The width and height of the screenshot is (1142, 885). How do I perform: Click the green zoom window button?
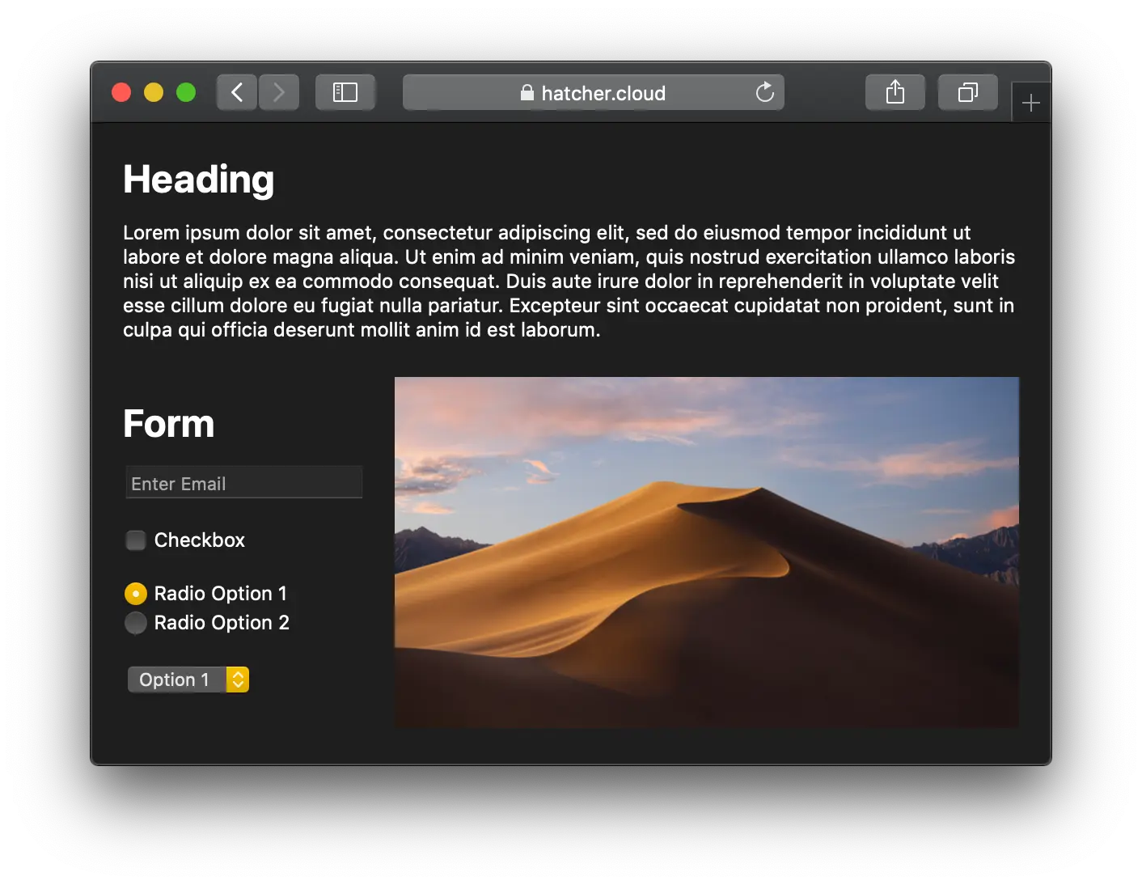pos(185,92)
